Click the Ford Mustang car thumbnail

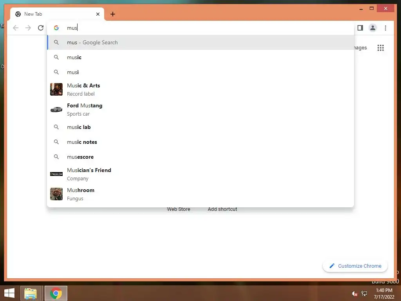point(56,109)
